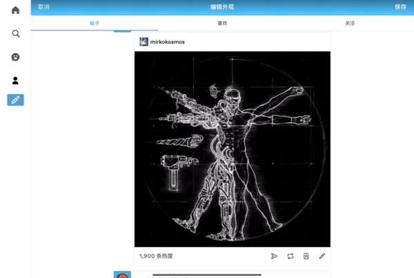The image size is (414, 278).
Task: Open the activity smiley face icon
Action: tap(16, 57)
